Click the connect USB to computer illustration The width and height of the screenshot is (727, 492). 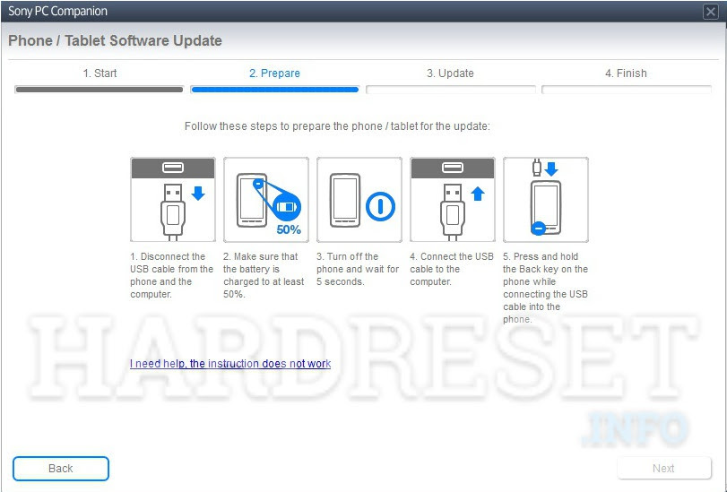tap(453, 199)
